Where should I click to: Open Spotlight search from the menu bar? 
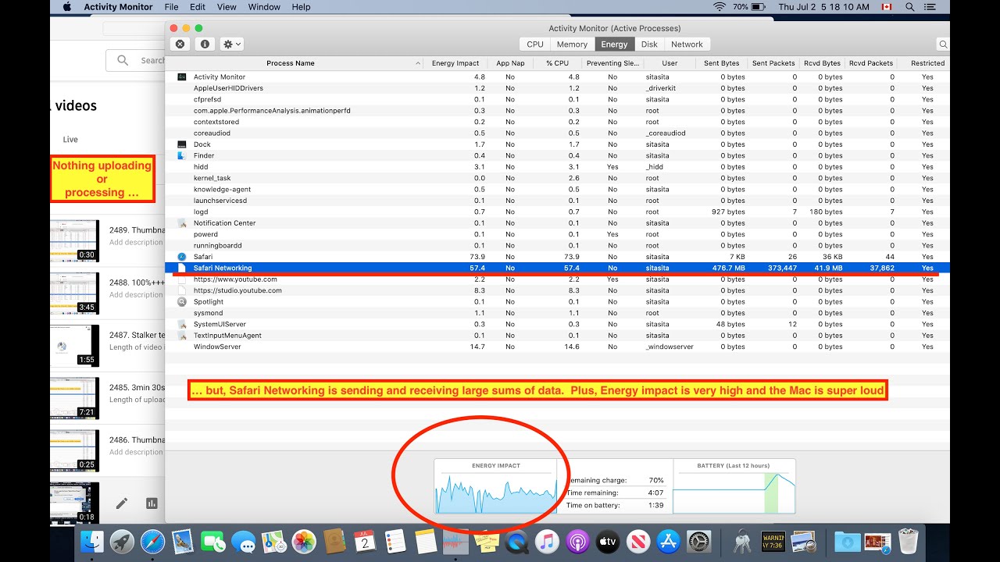click(909, 7)
